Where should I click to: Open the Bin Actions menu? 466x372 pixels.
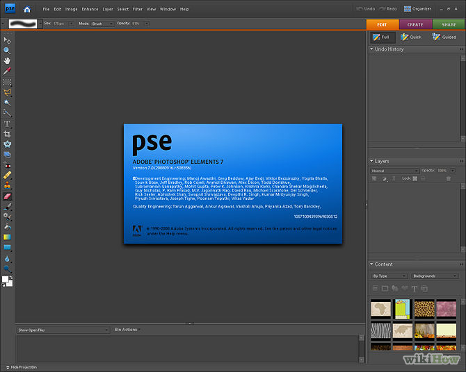click(127, 330)
